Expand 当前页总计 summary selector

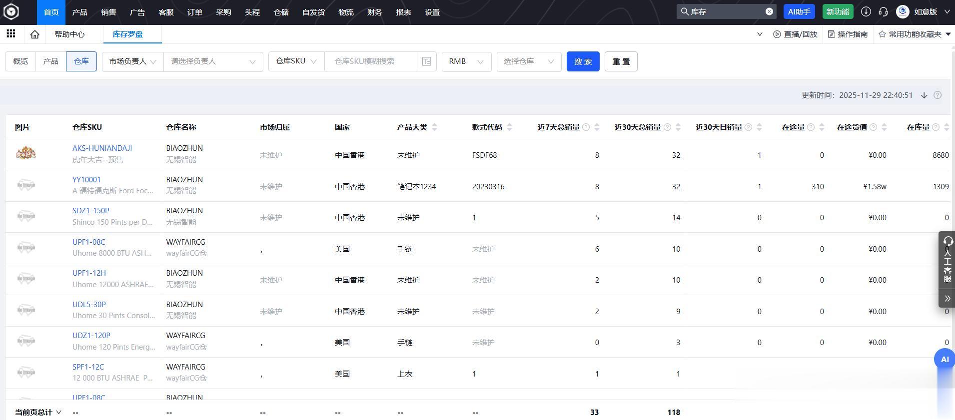click(38, 413)
